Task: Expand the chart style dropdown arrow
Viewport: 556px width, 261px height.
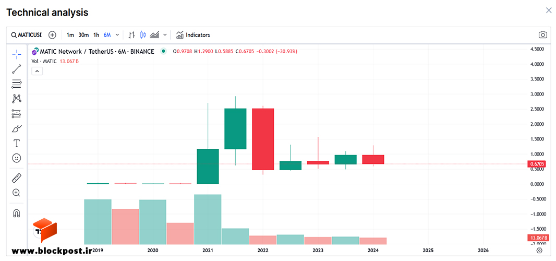Action: click(165, 35)
